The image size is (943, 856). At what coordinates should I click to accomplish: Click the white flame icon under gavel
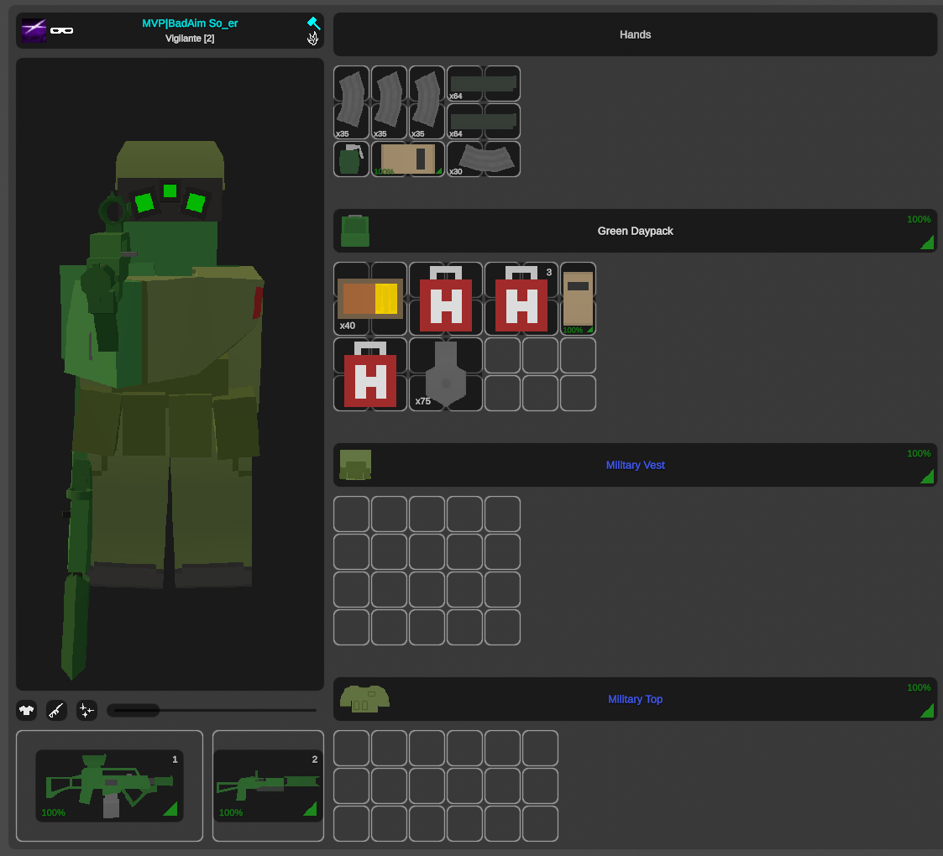(x=312, y=39)
